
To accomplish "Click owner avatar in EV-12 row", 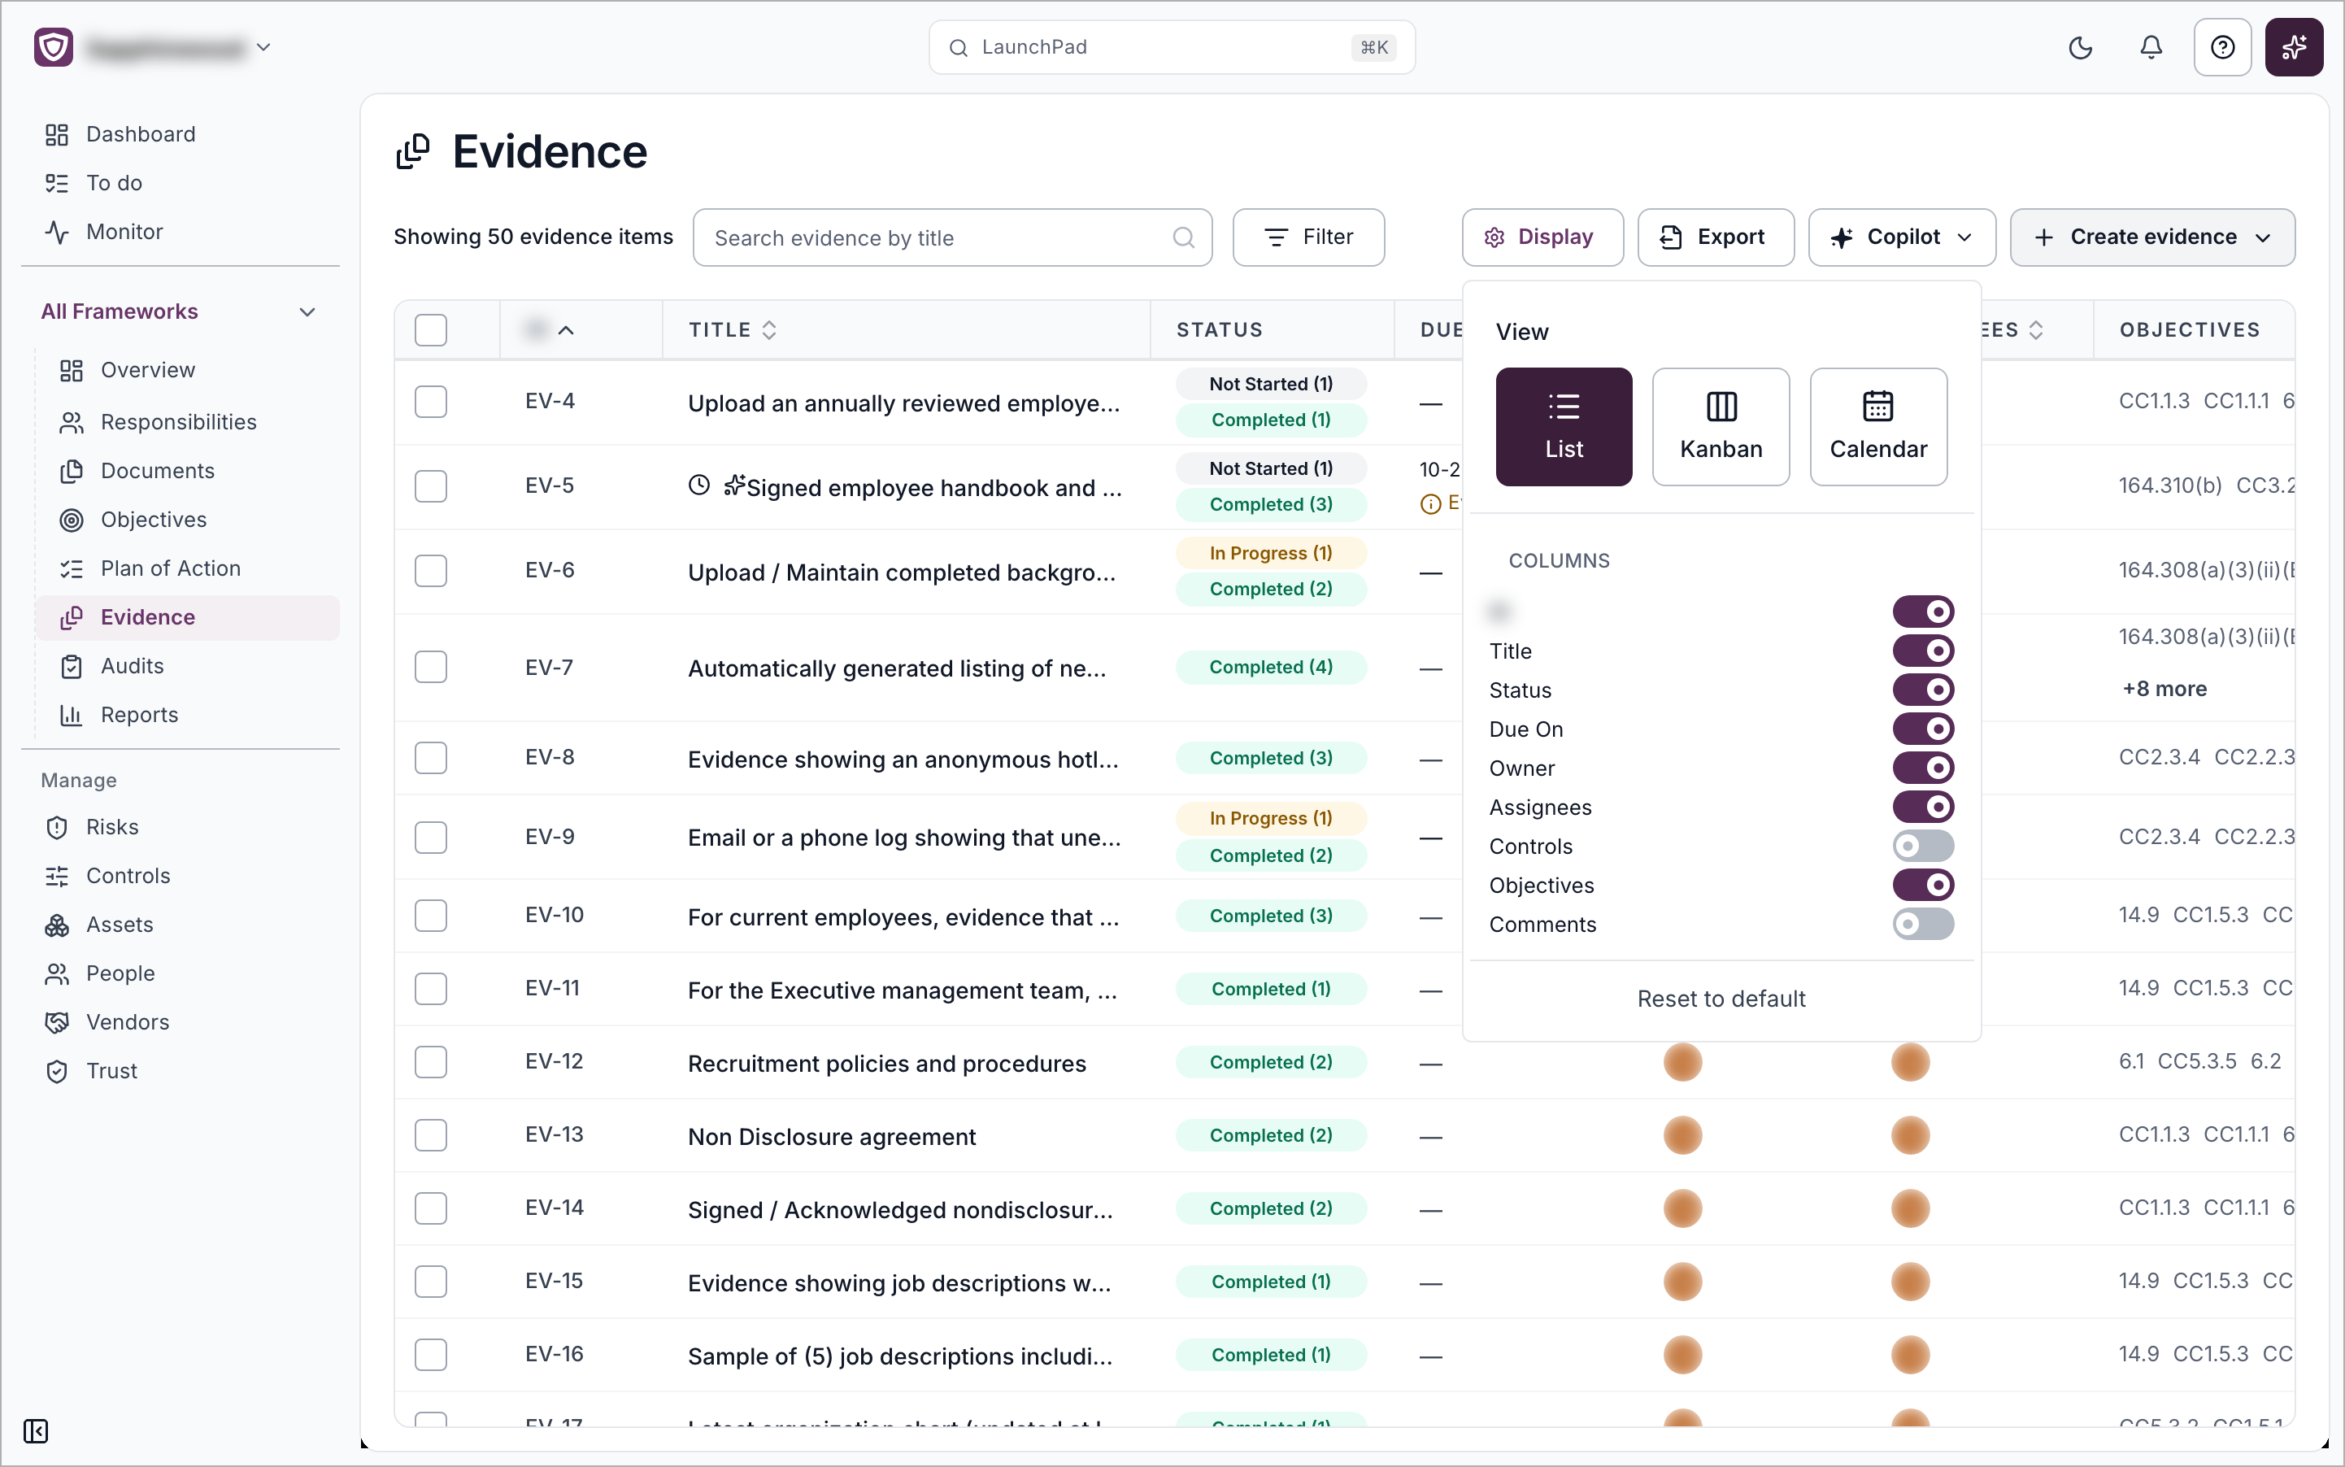I will click(1682, 1061).
